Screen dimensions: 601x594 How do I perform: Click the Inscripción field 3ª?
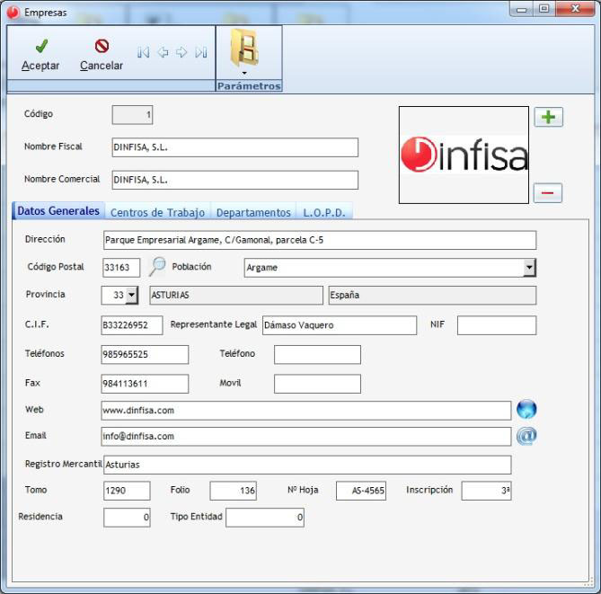[486, 491]
